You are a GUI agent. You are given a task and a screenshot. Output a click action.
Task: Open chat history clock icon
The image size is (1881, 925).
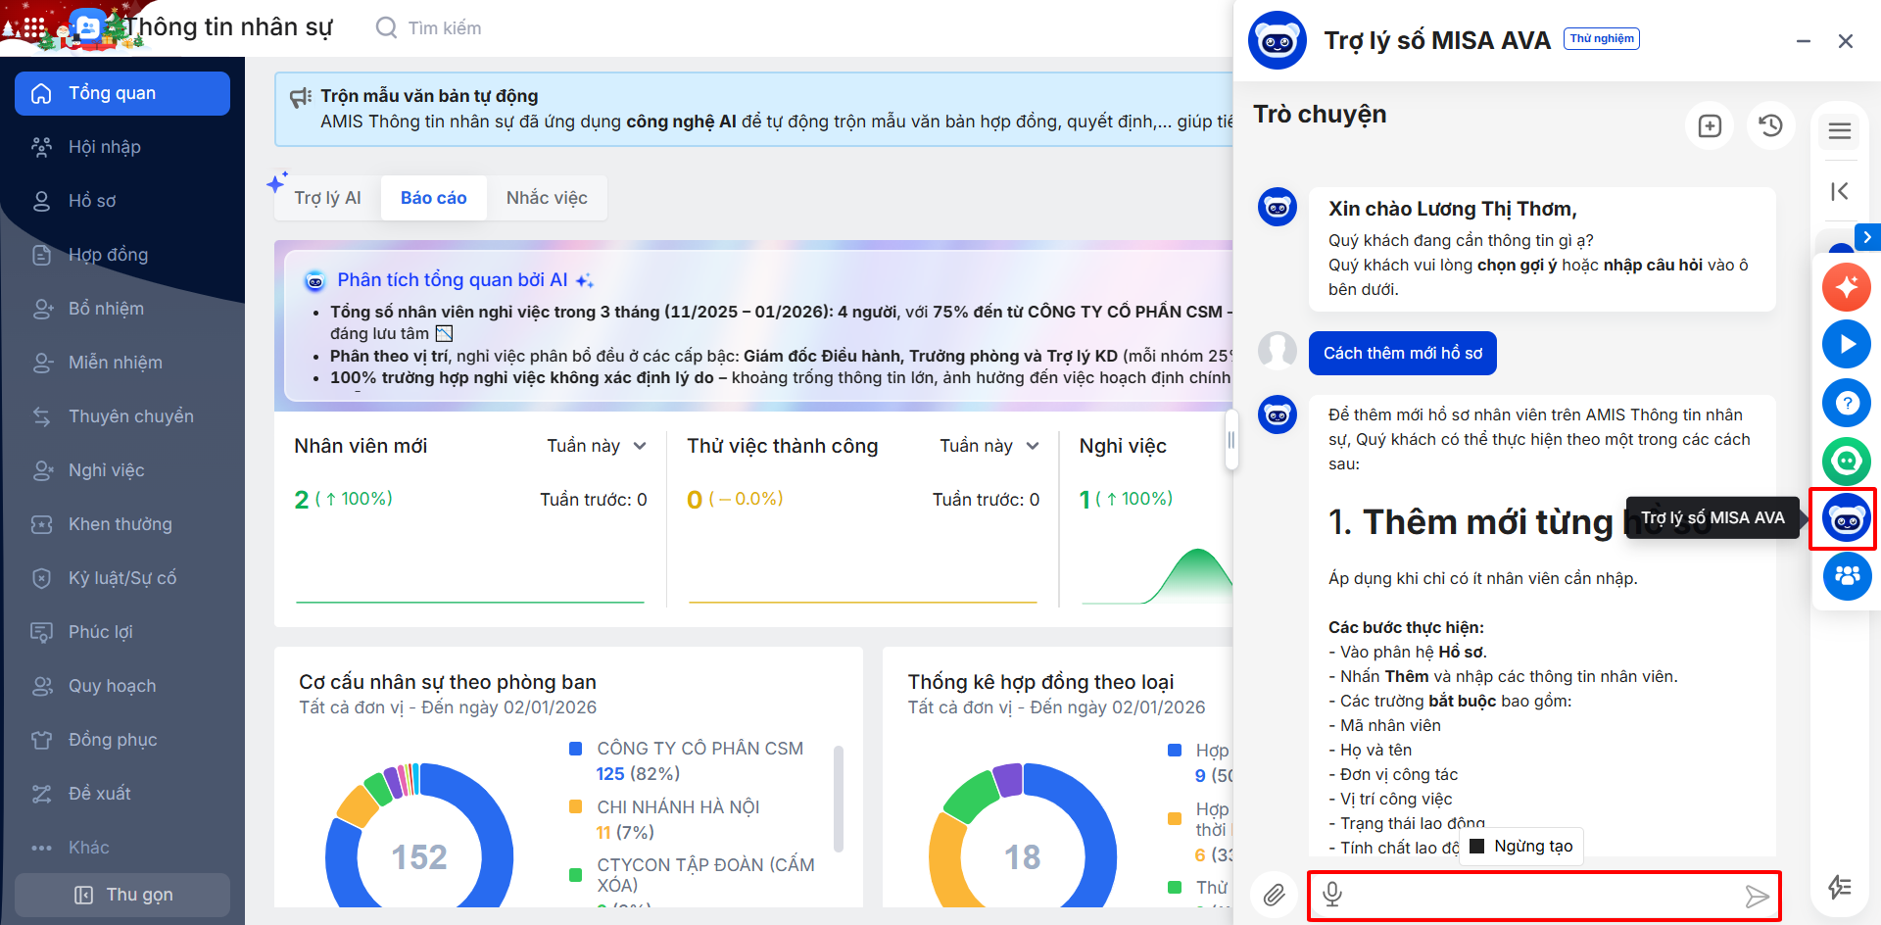click(x=1770, y=125)
